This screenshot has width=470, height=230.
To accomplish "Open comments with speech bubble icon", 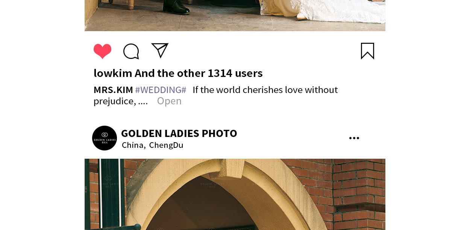I will click(x=131, y=51).
